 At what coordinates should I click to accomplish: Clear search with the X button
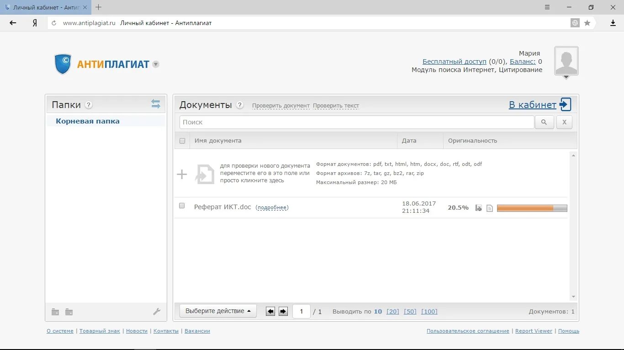tap(564, 122)
